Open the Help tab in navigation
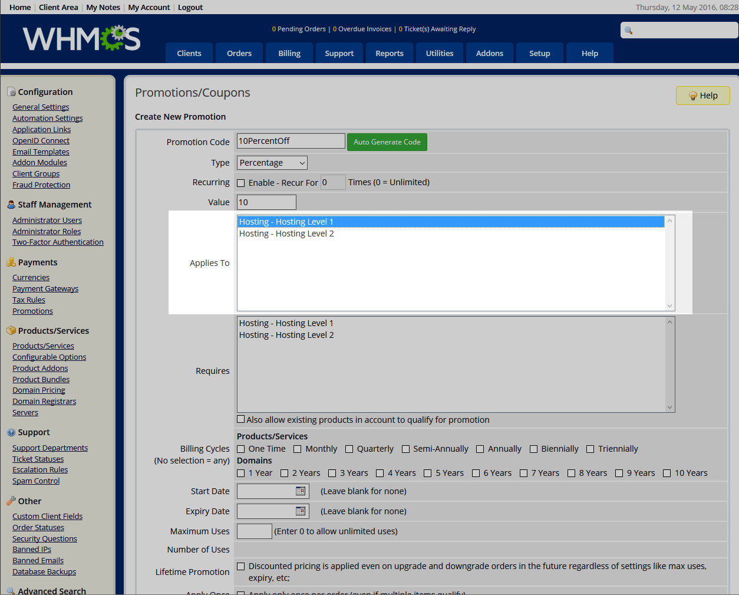 590,53
